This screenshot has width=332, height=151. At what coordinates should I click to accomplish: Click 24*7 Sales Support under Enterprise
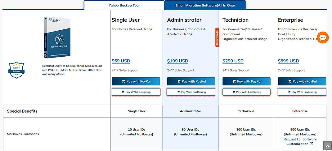pyautogui.click(x=291, y=70)
